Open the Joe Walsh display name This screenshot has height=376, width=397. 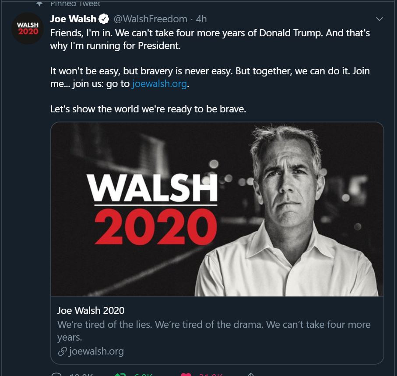pos(73,19)
